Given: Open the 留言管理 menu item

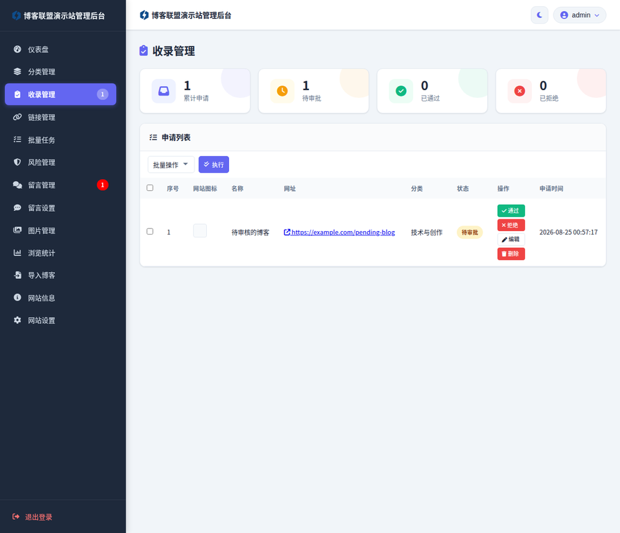Looking at the screenshot, I should (60, 185).
